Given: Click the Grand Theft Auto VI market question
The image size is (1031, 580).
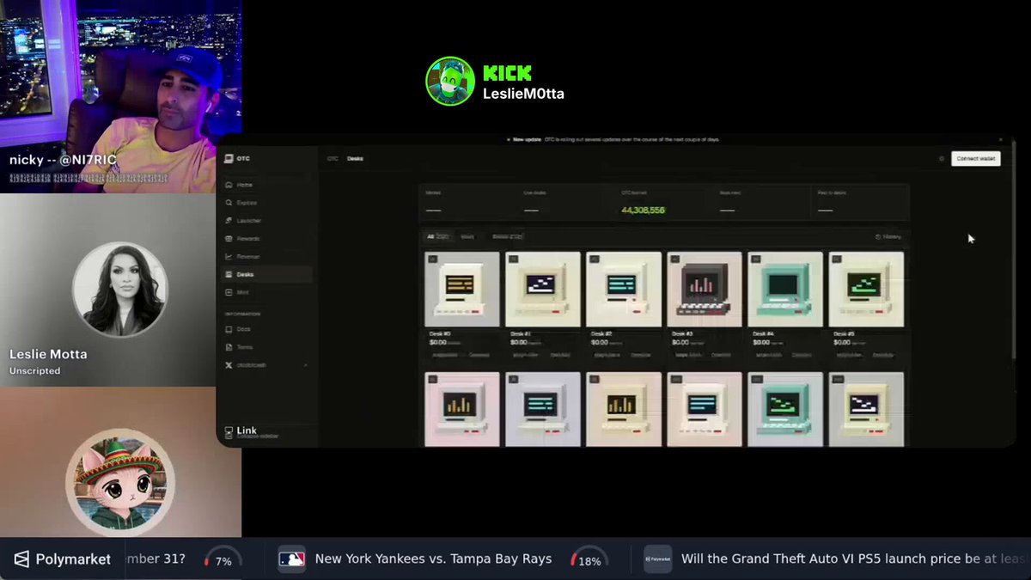Looking at the screenshot, I should click(854, 559).
